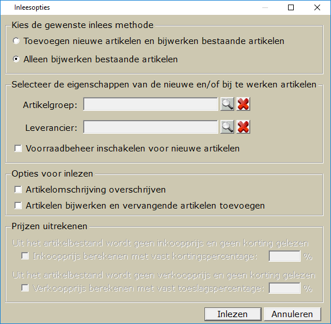Open Leverancier search with magnifier icon
Viewport: 331px width, 324px height.
pyautogui.click(x=227, y=127)
